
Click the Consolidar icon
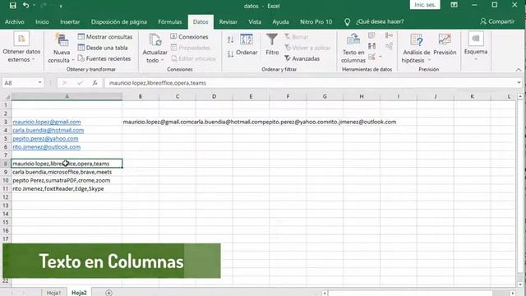point(389,35)
